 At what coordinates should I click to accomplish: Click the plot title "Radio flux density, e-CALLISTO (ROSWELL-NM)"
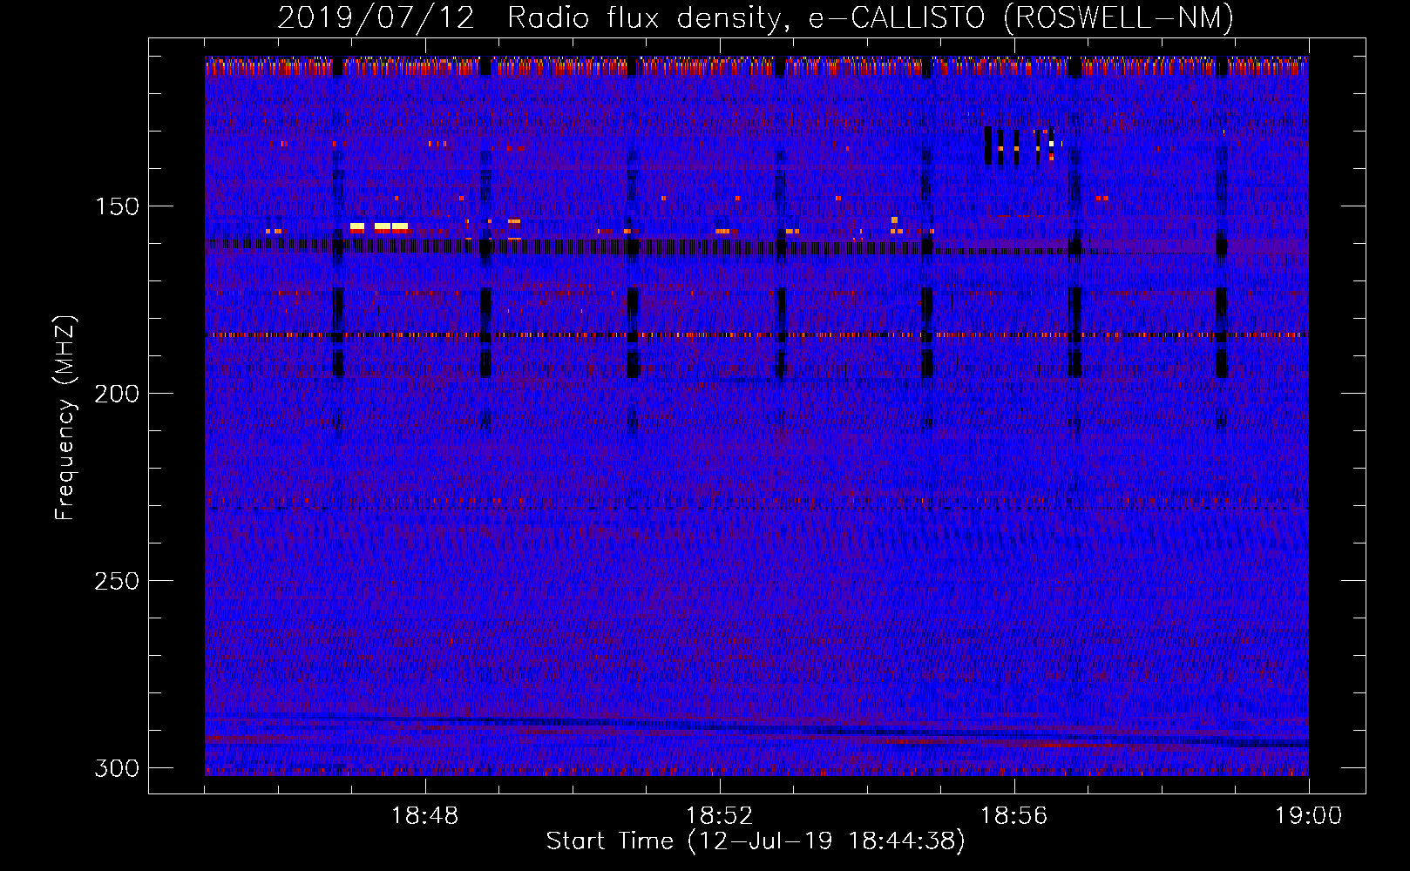(x=871, y=17)
